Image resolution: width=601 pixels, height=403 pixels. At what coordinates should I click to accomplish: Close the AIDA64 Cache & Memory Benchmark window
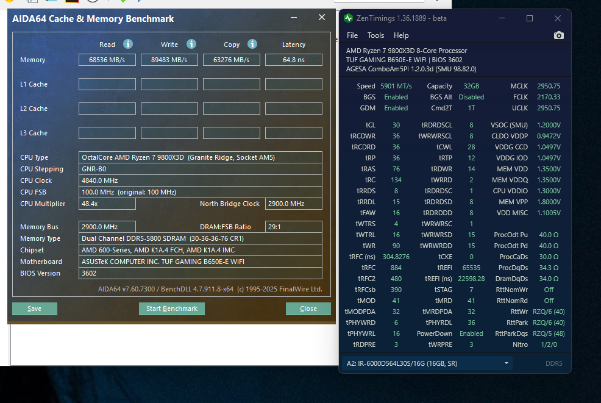tap(322, 18)
